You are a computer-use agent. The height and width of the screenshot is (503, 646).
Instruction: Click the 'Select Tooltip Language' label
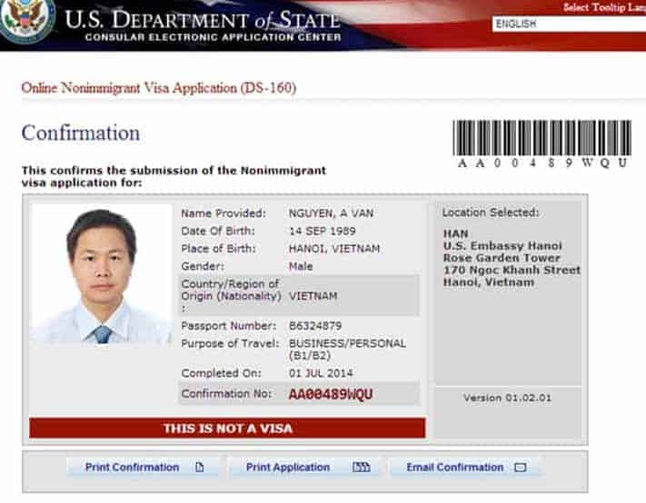[x=604, y=7]
